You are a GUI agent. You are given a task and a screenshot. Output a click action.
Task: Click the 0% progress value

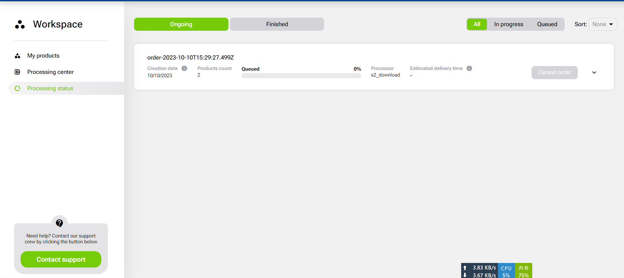(x=357, y=69)
